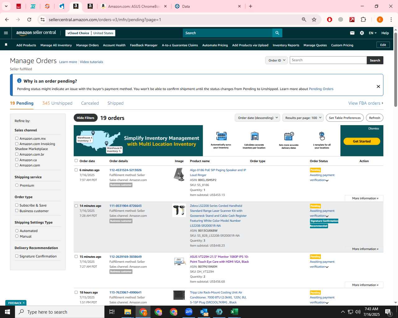This screenshot has width=398, height=318.
Task: Open Feedback Manager in nav bar
Action: pyautogui.click(x=144, y=45)
